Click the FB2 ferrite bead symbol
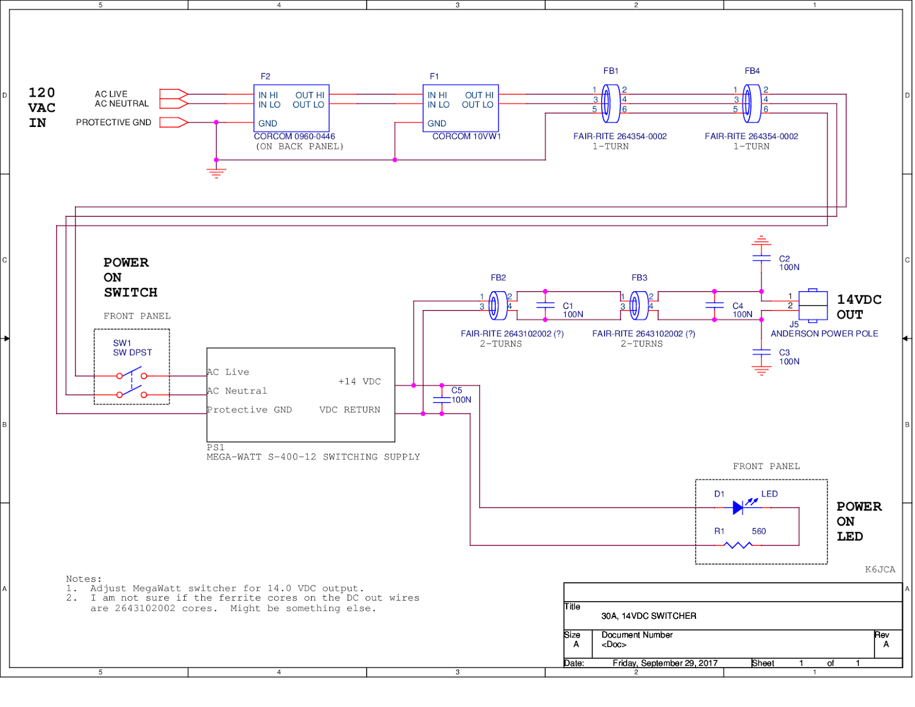The height and width of the screenshot is (707, 915). (x=498, y=305)
